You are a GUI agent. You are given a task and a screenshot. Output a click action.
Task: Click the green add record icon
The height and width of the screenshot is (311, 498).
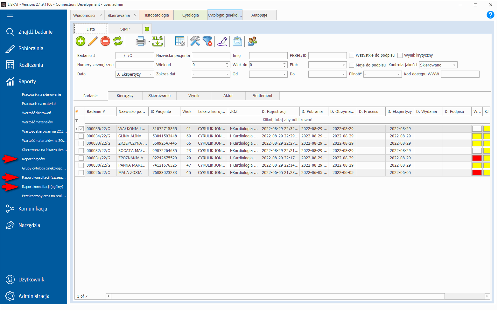point(81,41)
